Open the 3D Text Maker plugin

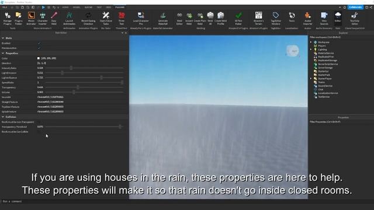[x=238, y=18]
